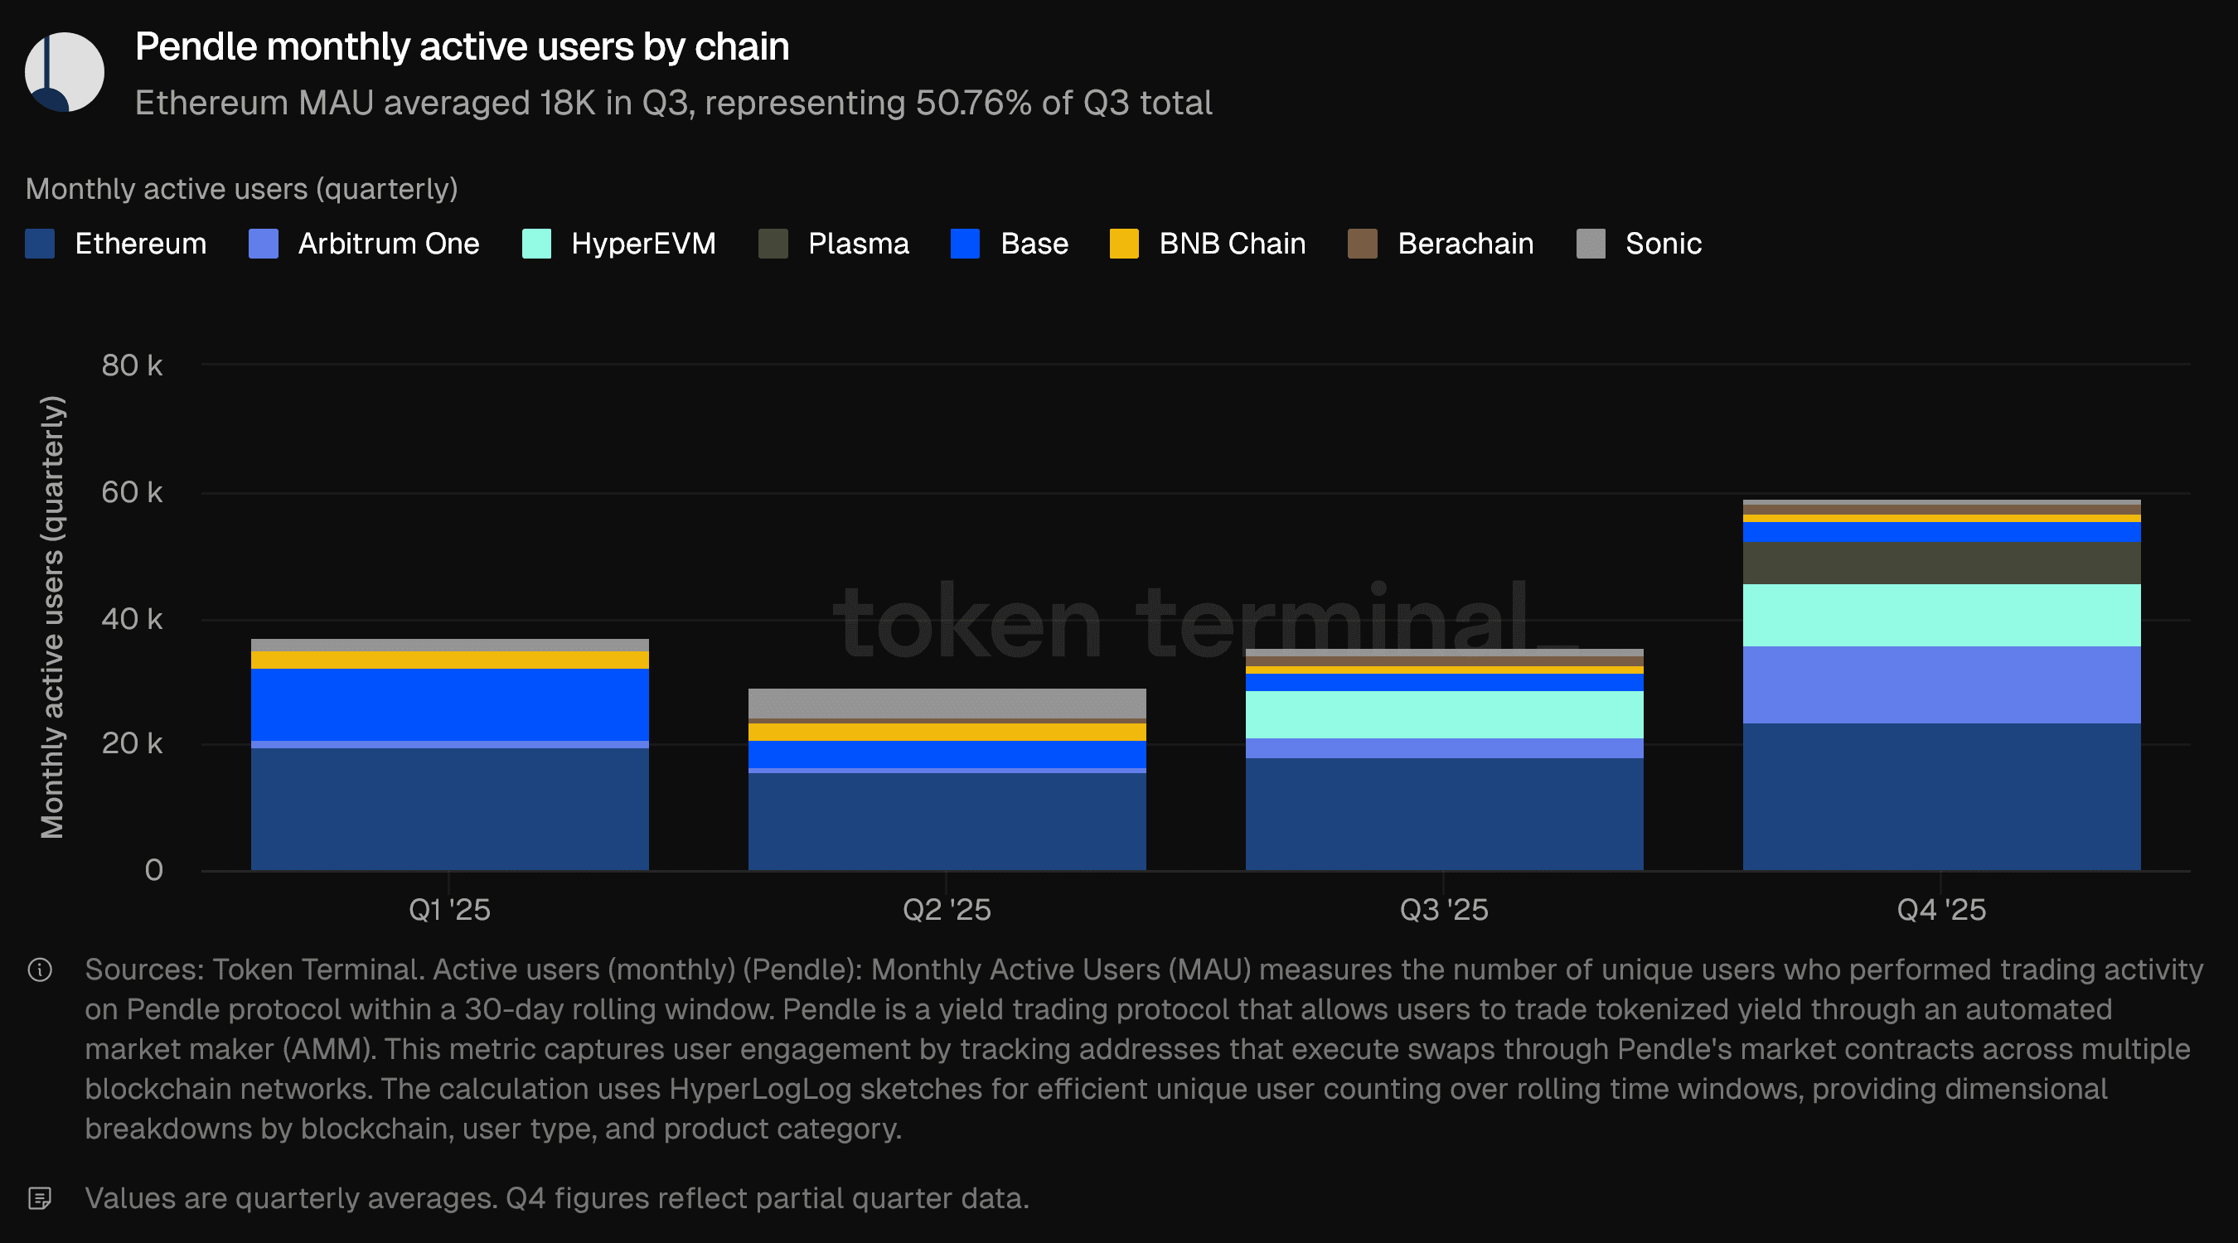Toggle the Base series legend label
2238x1243 pixels.
[1034, 244]
